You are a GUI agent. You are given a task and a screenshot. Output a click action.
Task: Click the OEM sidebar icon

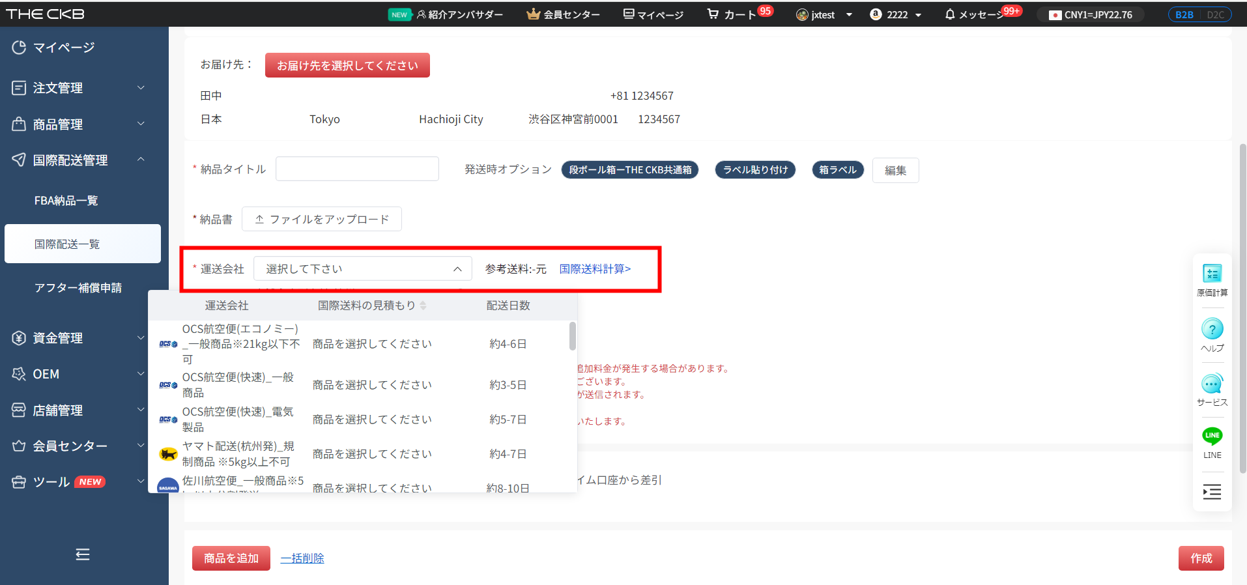pyautogui.click(x=19, y=374)
